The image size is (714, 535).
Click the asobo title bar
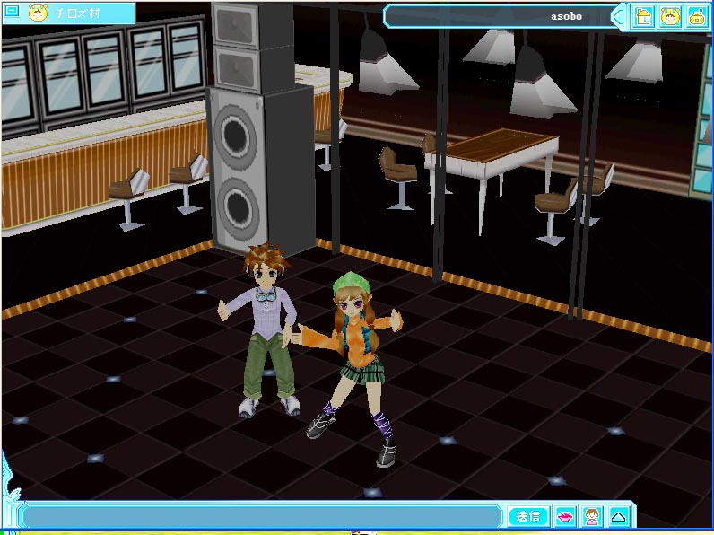click(x=502, y=16)
